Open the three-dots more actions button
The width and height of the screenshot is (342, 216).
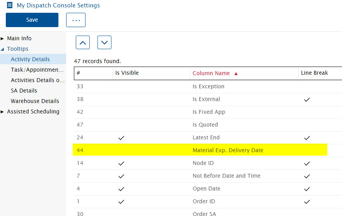coord(76,20)
